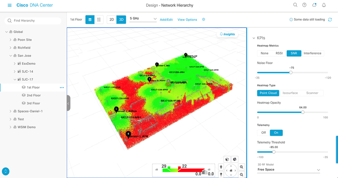Pan map down with compass arrow
The image size is (338, 178).
pyautogui.click(x=231, y=175)
